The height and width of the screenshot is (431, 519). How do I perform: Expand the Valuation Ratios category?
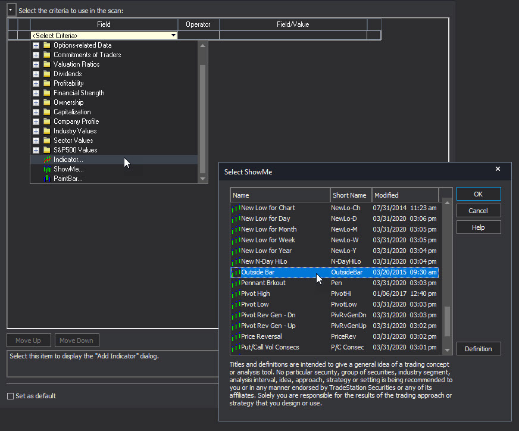point(36,64)
